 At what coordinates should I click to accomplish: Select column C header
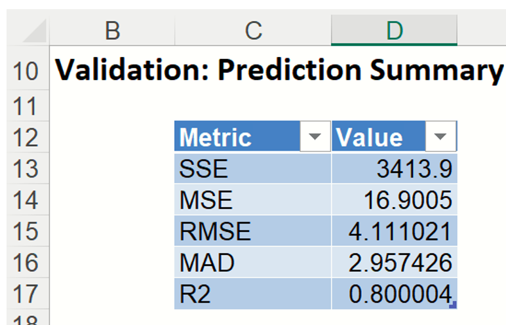click(x=253, y=30)
